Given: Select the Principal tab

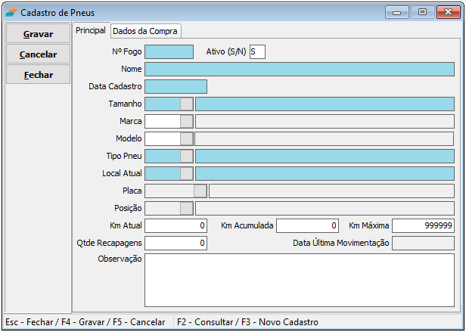Looking at the screenshot, I should (x=91, y=30).
